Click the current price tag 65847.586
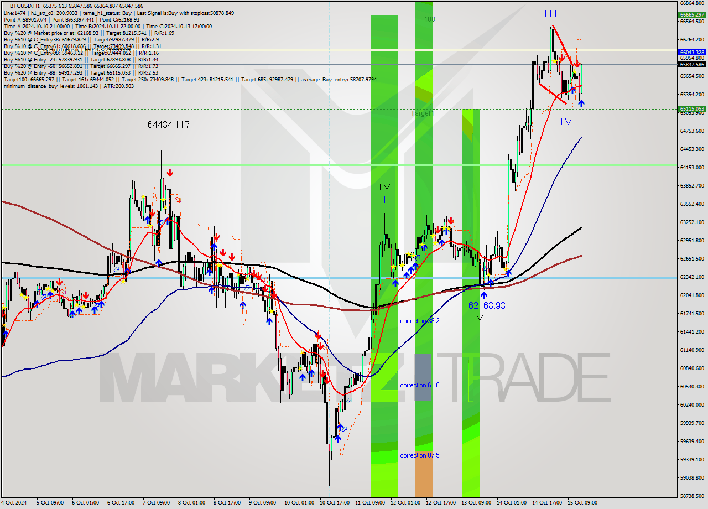Screen dimensions: 708x509 [691, 64]
